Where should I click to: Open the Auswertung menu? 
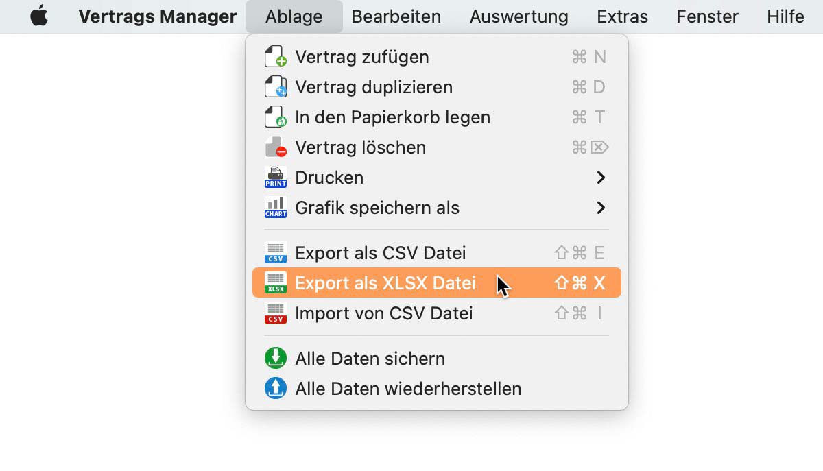[518, 16]
